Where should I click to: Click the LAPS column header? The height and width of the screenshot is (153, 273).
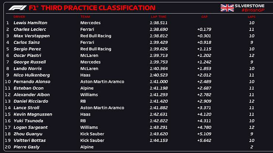(251, 17)
